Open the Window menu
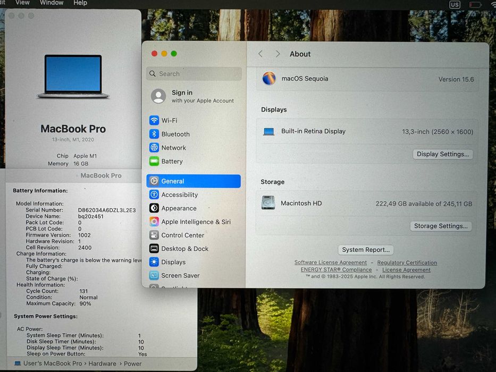The image size is (496, 372). [52, 3]
